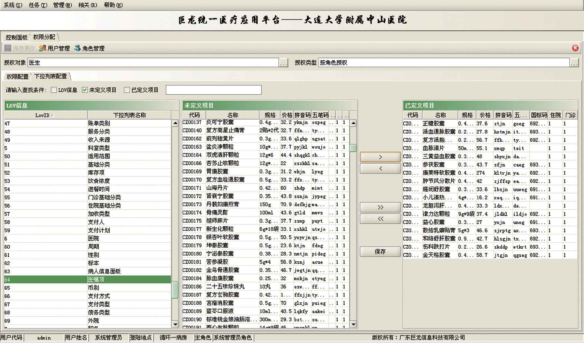Viewport: 584px width, 343px height.
Task: Select the 权限分配 tab
Action: pos(44,37)
